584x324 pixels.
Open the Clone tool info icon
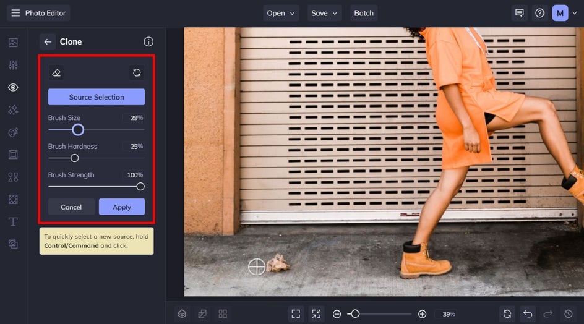point(148,41)
